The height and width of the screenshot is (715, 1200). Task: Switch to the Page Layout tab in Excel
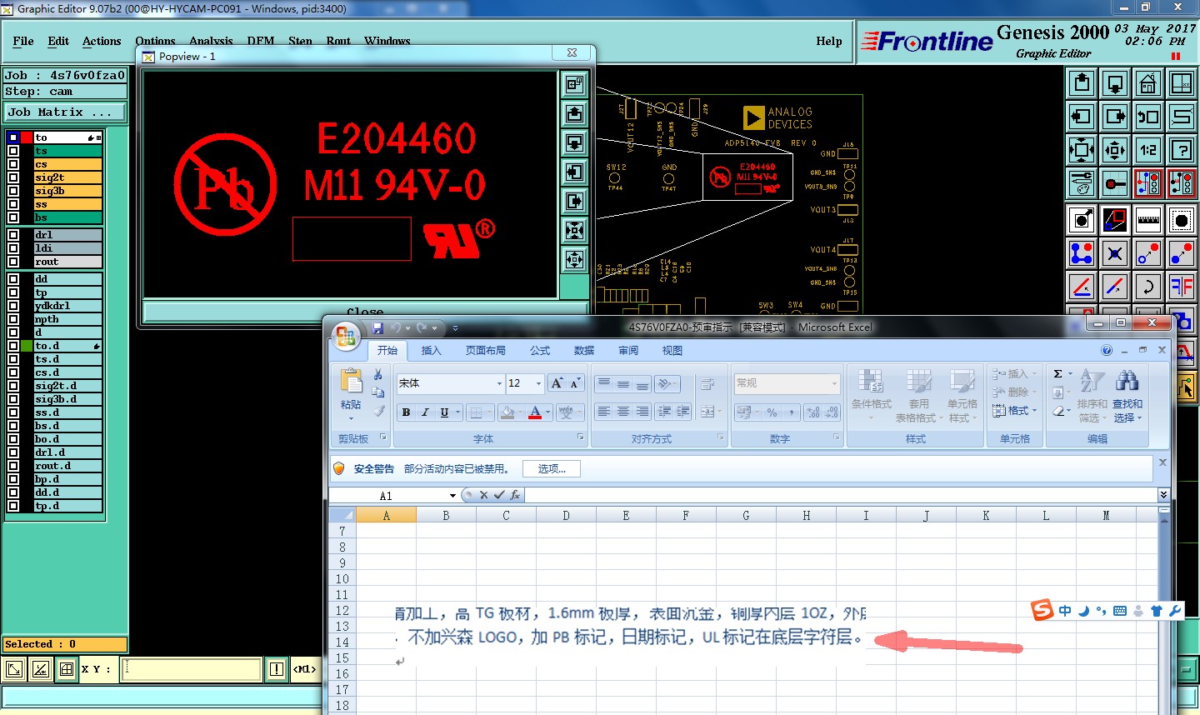click(x=486, y=350)
